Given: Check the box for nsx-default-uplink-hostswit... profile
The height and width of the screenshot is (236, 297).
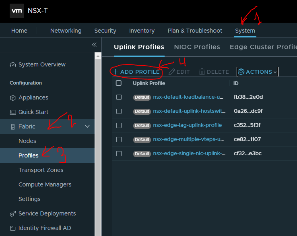Looking at the screenshot, I should click(119, 111).
